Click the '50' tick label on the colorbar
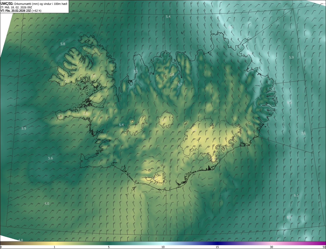The image size is (326, 249). tap(324, 247)
